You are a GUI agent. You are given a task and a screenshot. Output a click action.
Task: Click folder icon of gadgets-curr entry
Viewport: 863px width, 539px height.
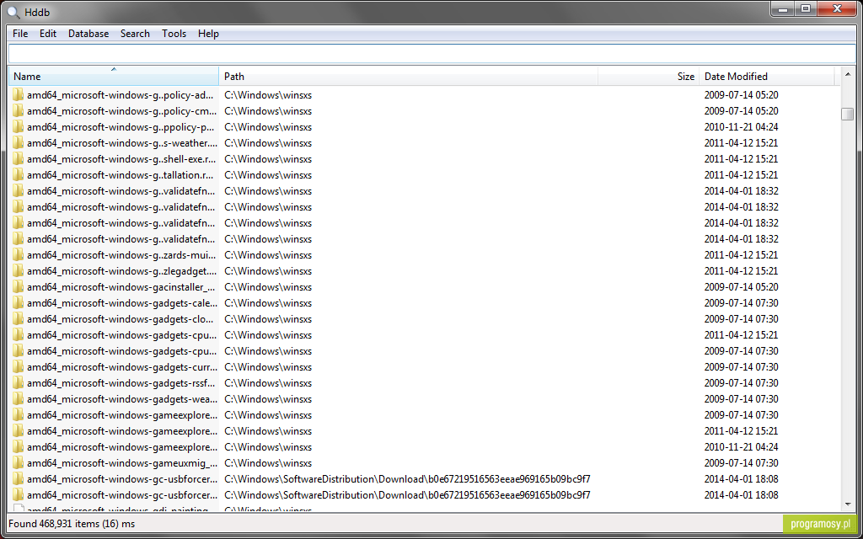pos(19,367)
